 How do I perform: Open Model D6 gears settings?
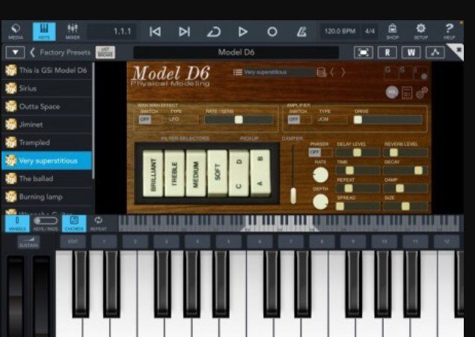tap(422, 93)
